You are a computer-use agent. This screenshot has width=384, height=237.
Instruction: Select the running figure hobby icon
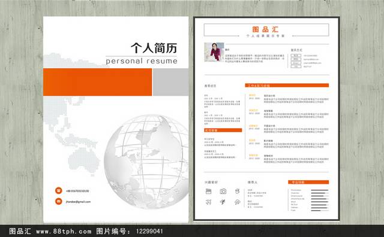tap(223, 202)
